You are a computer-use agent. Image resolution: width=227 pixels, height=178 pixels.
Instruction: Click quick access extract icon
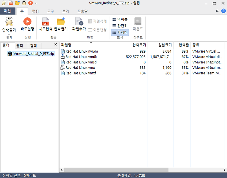(x=24, y=3)
